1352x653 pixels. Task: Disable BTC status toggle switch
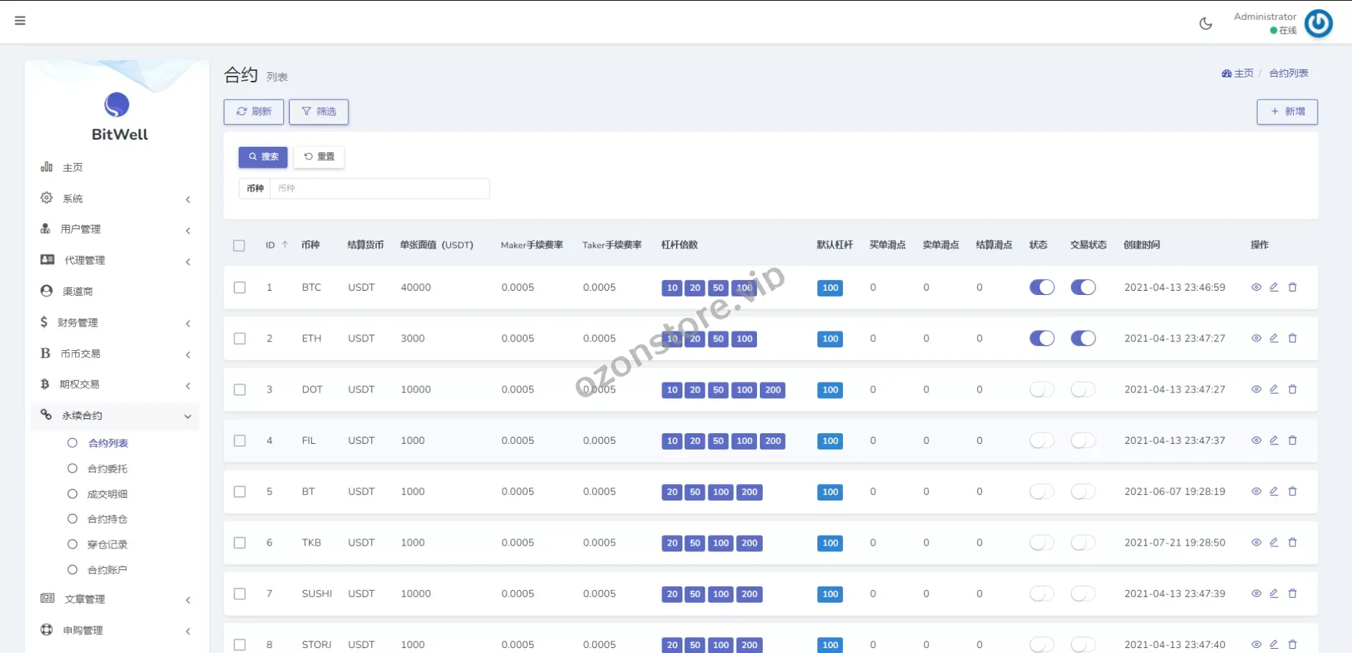coord(1042,287)
